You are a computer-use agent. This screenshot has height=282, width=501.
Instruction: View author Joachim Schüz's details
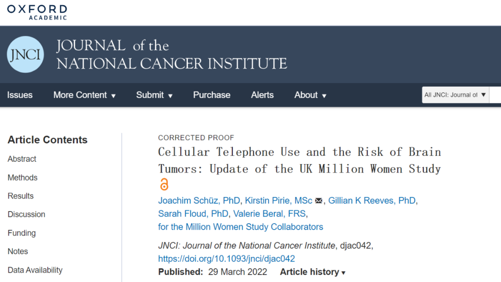pos(199,201)
